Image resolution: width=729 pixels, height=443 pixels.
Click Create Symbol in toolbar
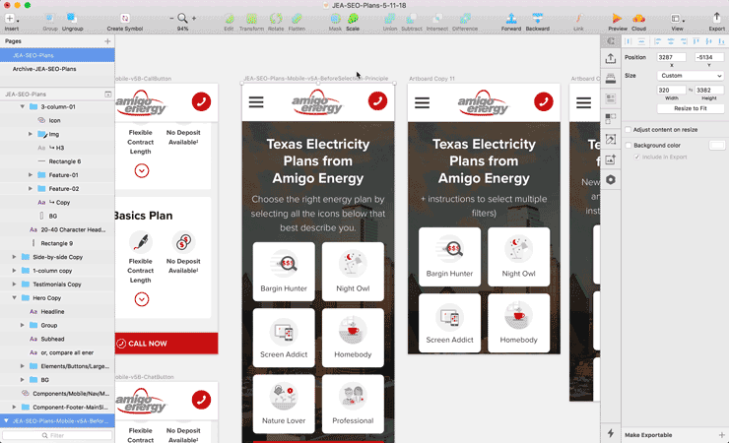tap(124, 18)
